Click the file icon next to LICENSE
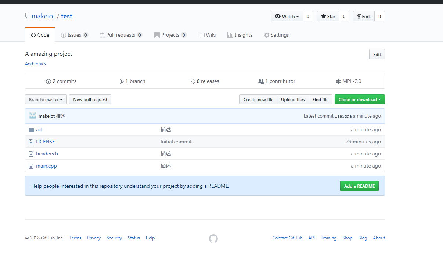The width and height of the screenshot is (443, 253). (31, 142)
